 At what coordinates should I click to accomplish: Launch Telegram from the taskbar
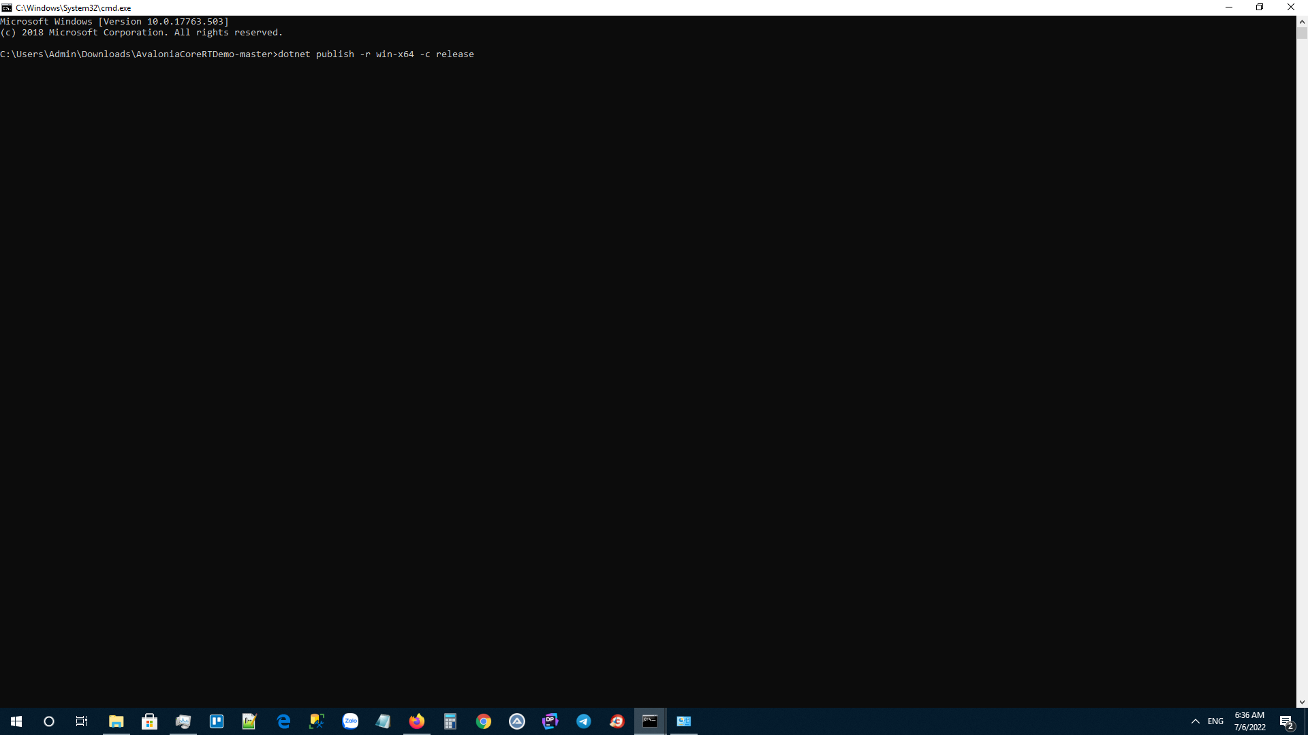click(584, 721)
